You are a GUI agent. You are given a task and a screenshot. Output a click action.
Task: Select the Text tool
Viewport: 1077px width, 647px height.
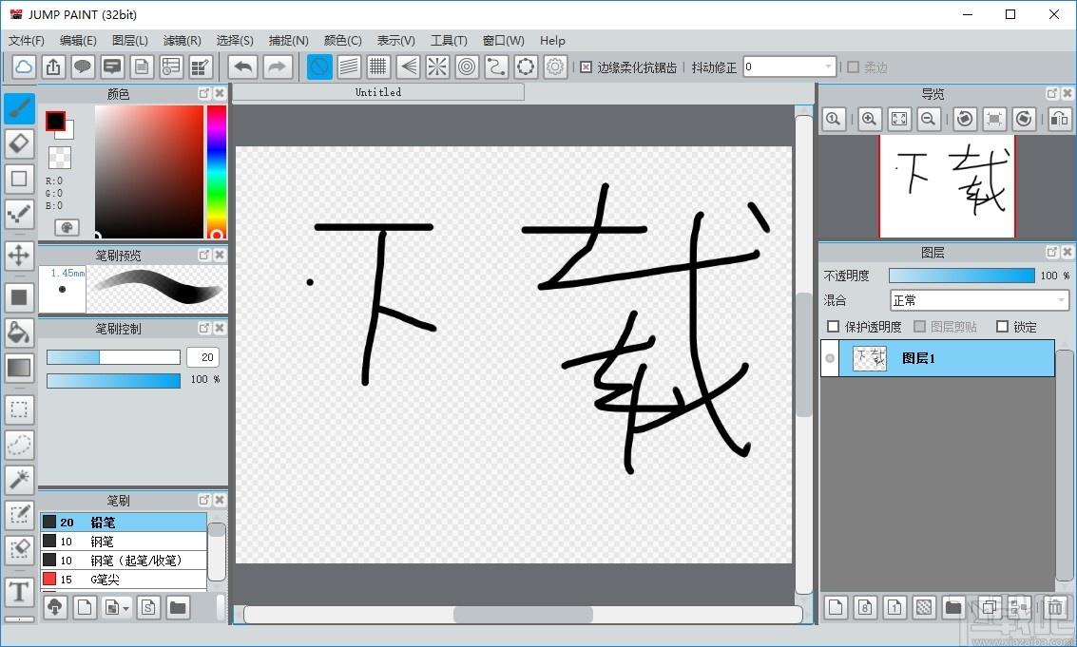(x=19, y=591)
